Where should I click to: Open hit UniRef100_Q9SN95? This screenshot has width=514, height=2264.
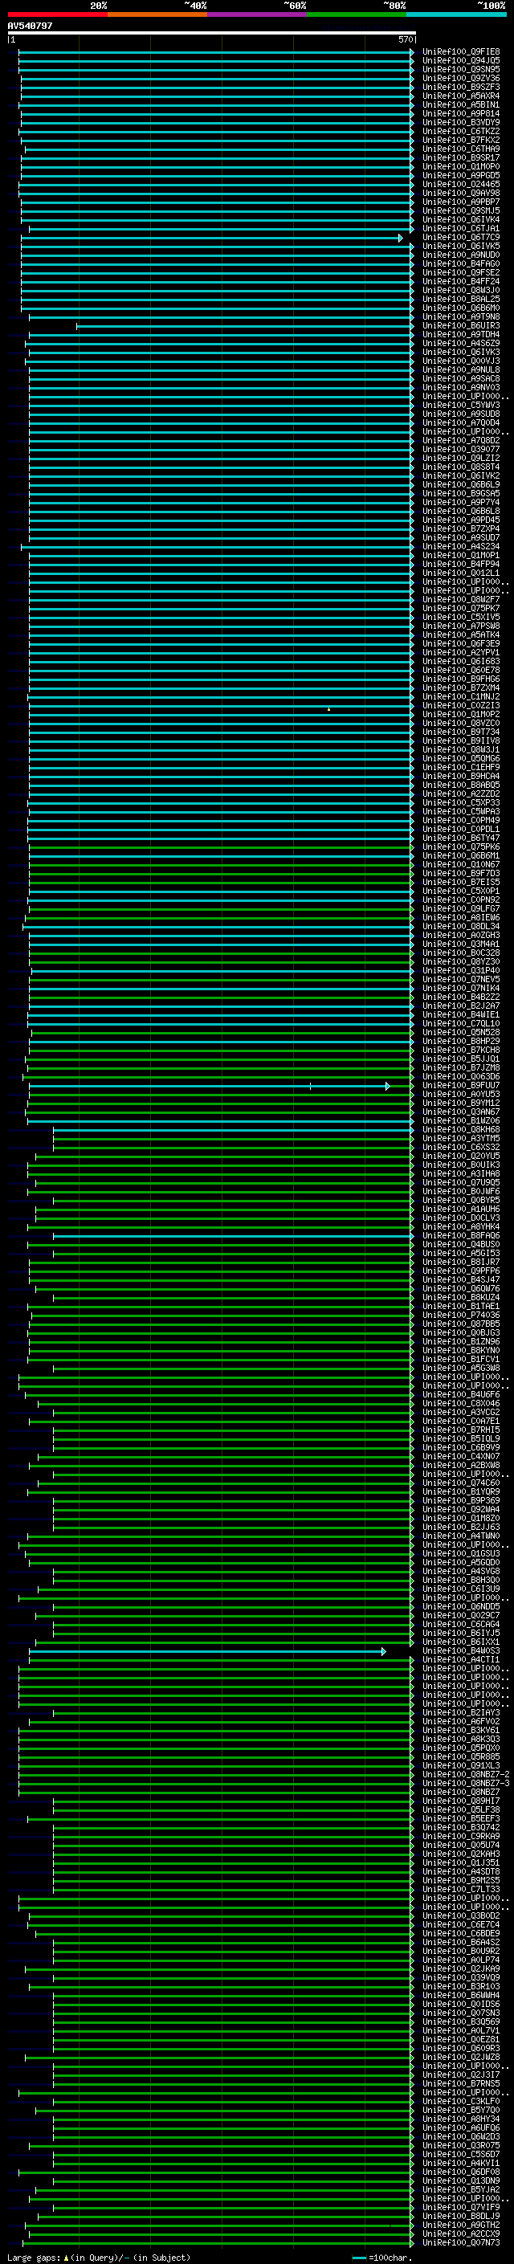click(x=461, y=69)
